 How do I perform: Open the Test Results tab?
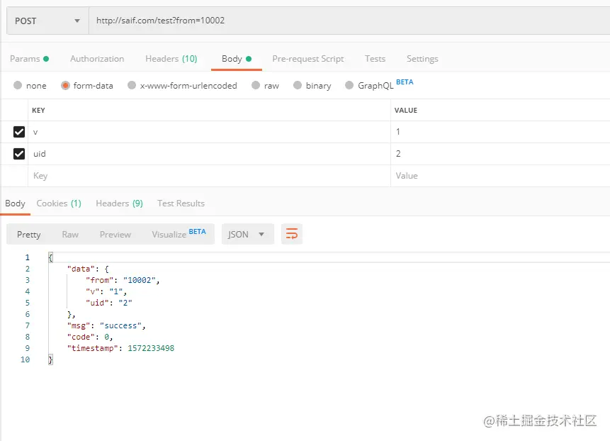[181, 203]
